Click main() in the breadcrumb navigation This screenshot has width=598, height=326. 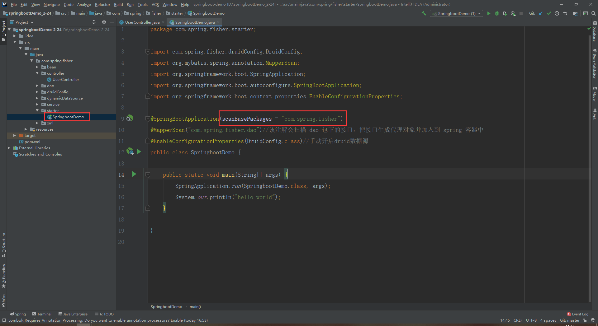click(195, 306)
